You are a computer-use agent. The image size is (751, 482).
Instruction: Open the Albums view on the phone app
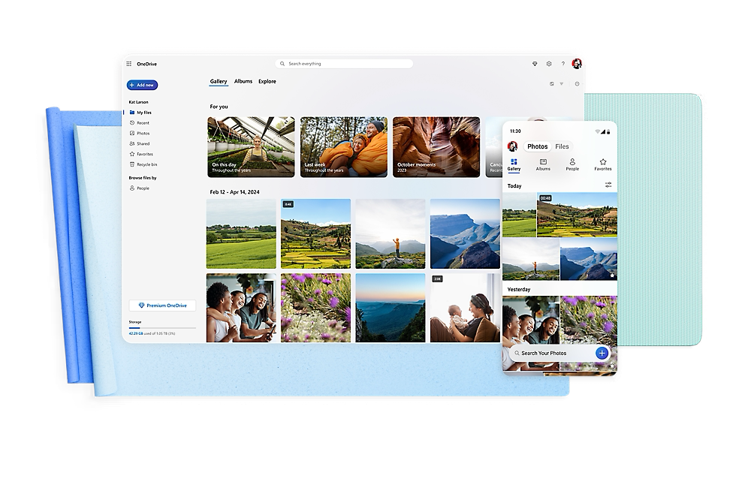coord(543,165)
